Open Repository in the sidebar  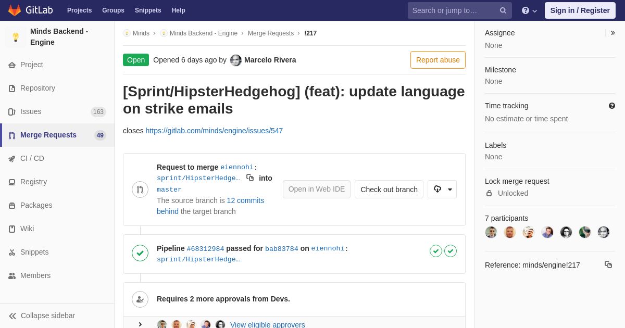click(x=57, y=88)
